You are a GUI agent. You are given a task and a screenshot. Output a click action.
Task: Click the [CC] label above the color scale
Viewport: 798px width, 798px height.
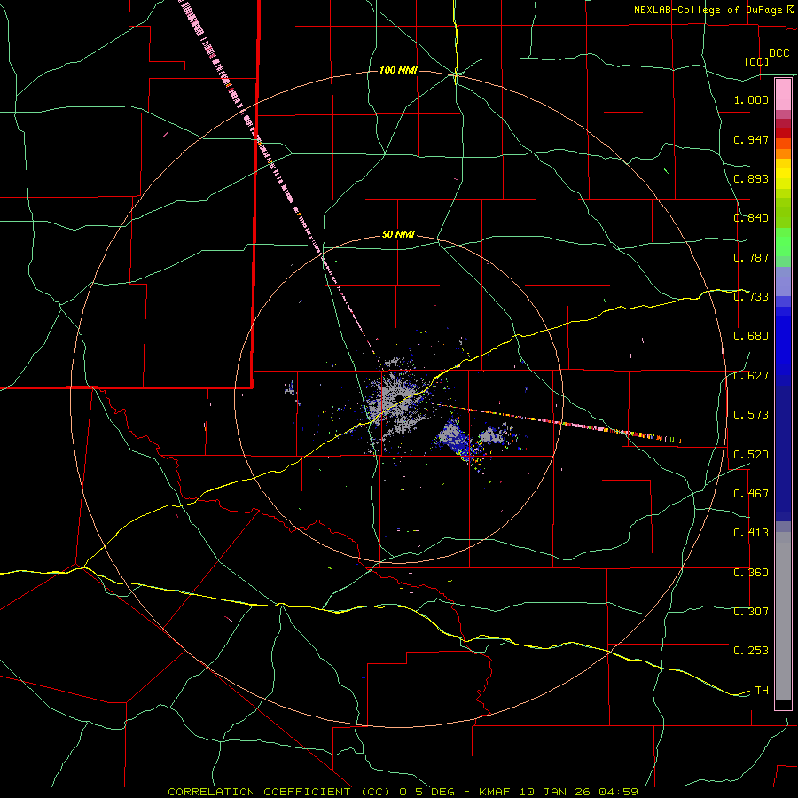(757, 61)
